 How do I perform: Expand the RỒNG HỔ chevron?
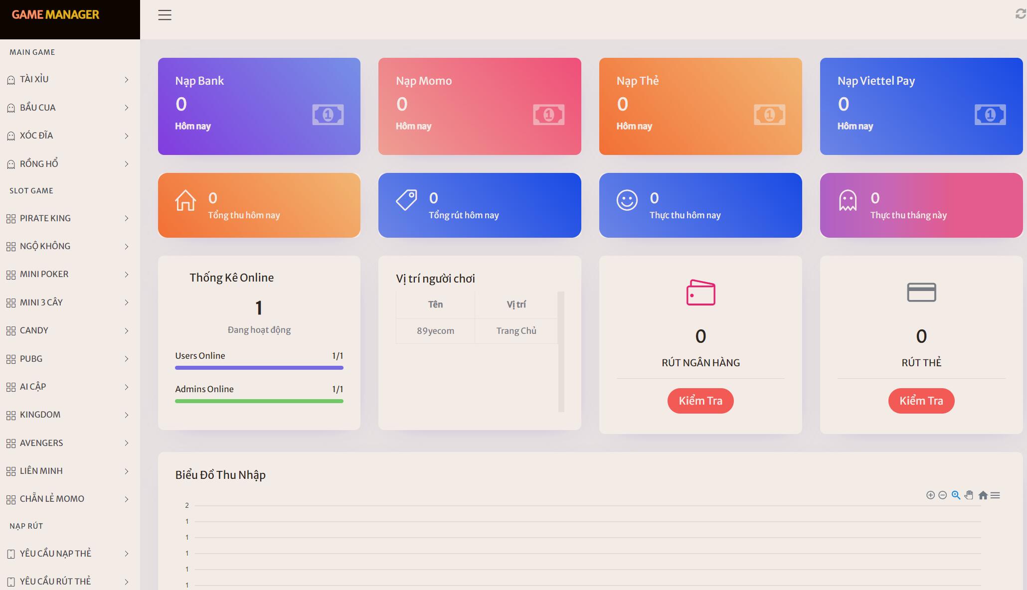(x=127, y=164)
